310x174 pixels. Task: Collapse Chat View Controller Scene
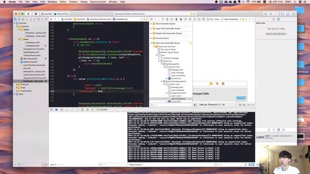click(151, 43)
